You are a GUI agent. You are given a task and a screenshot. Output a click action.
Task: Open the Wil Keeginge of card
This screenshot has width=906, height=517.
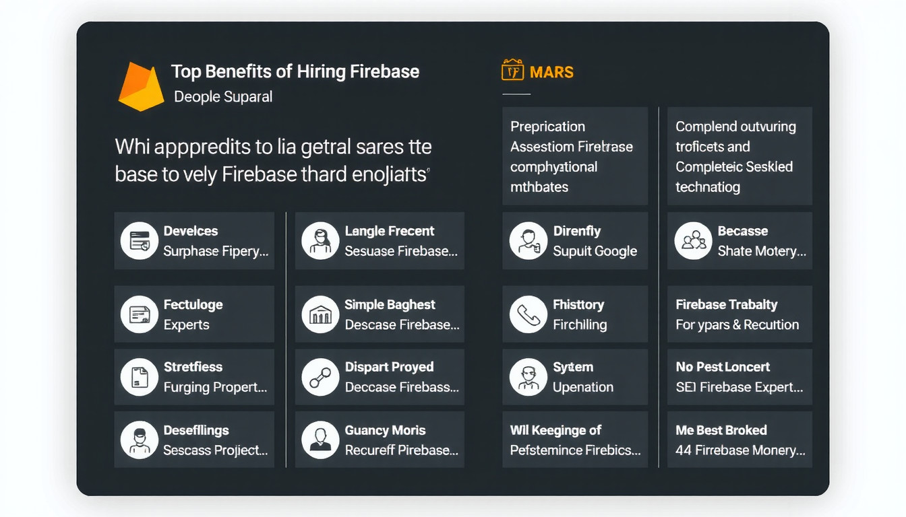click(x=575, y=440)
